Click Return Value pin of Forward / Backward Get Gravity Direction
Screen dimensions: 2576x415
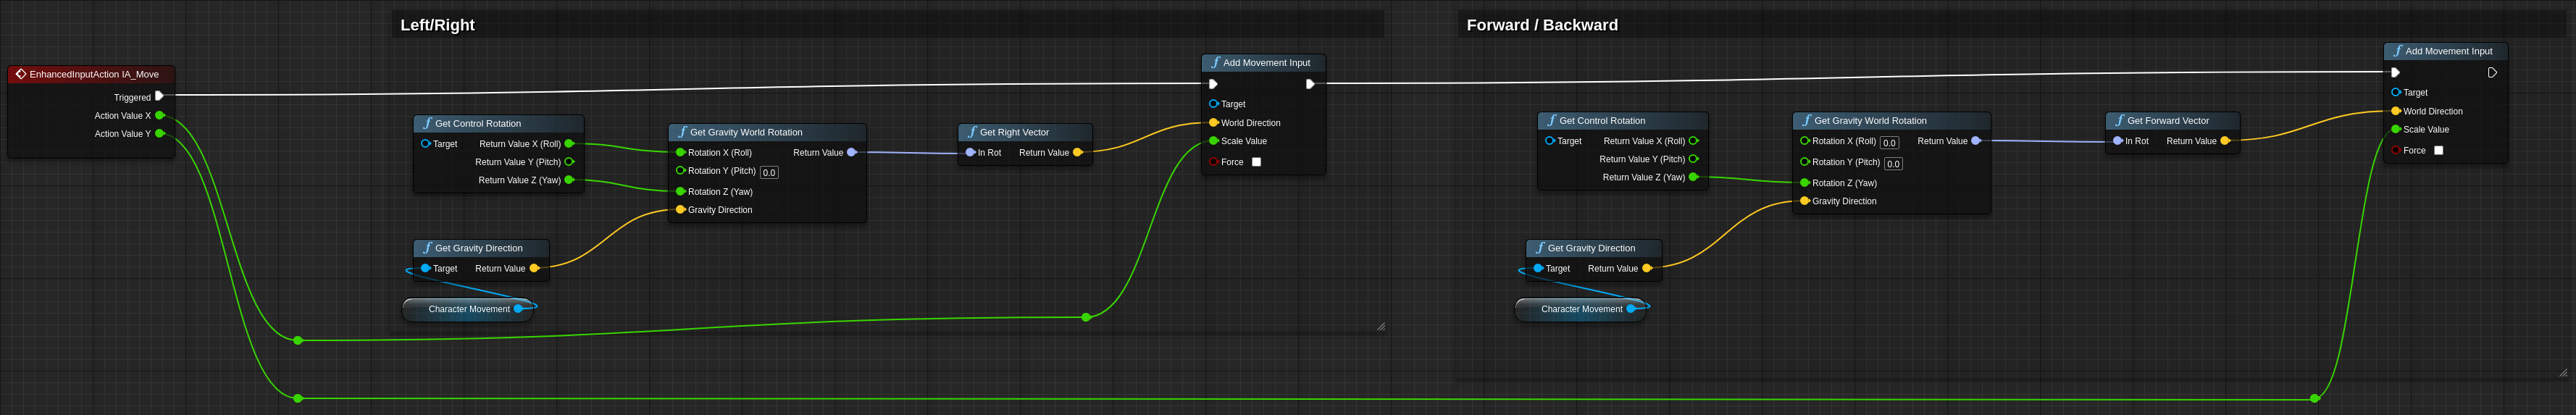(1647, 268)
